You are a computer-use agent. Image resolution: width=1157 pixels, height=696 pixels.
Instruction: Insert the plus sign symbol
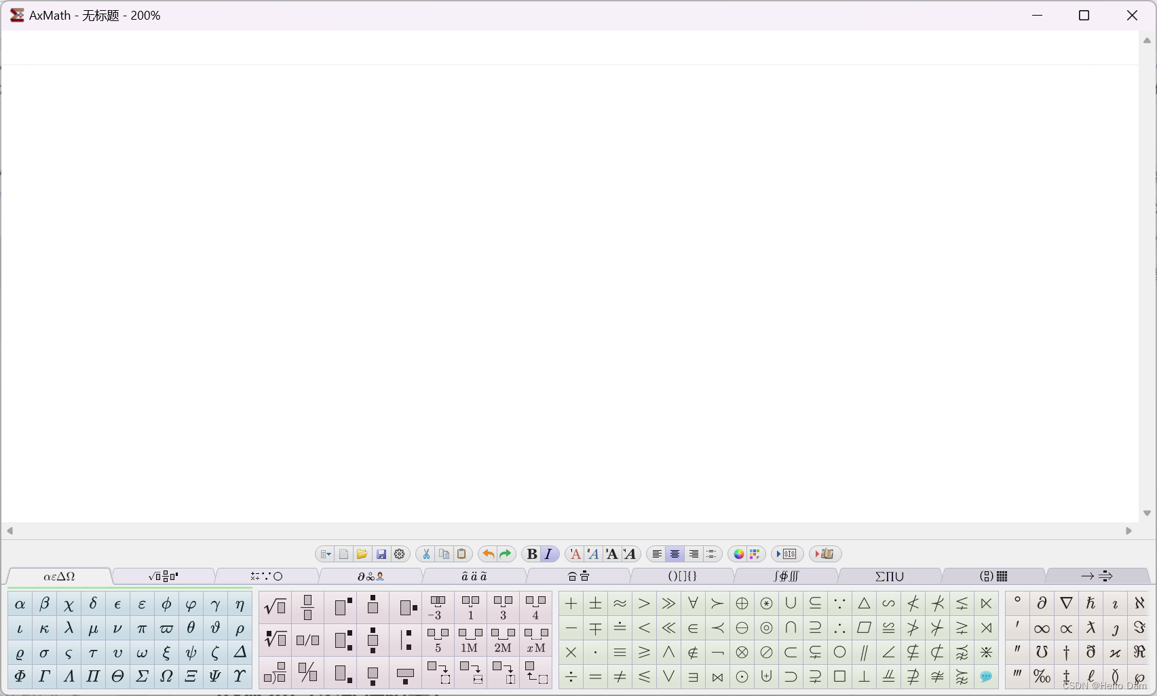pyautogui.click(x=571, y=604)
